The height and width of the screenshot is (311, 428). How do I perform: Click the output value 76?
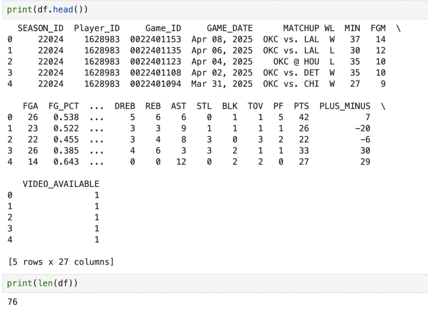tap(13, 302)
